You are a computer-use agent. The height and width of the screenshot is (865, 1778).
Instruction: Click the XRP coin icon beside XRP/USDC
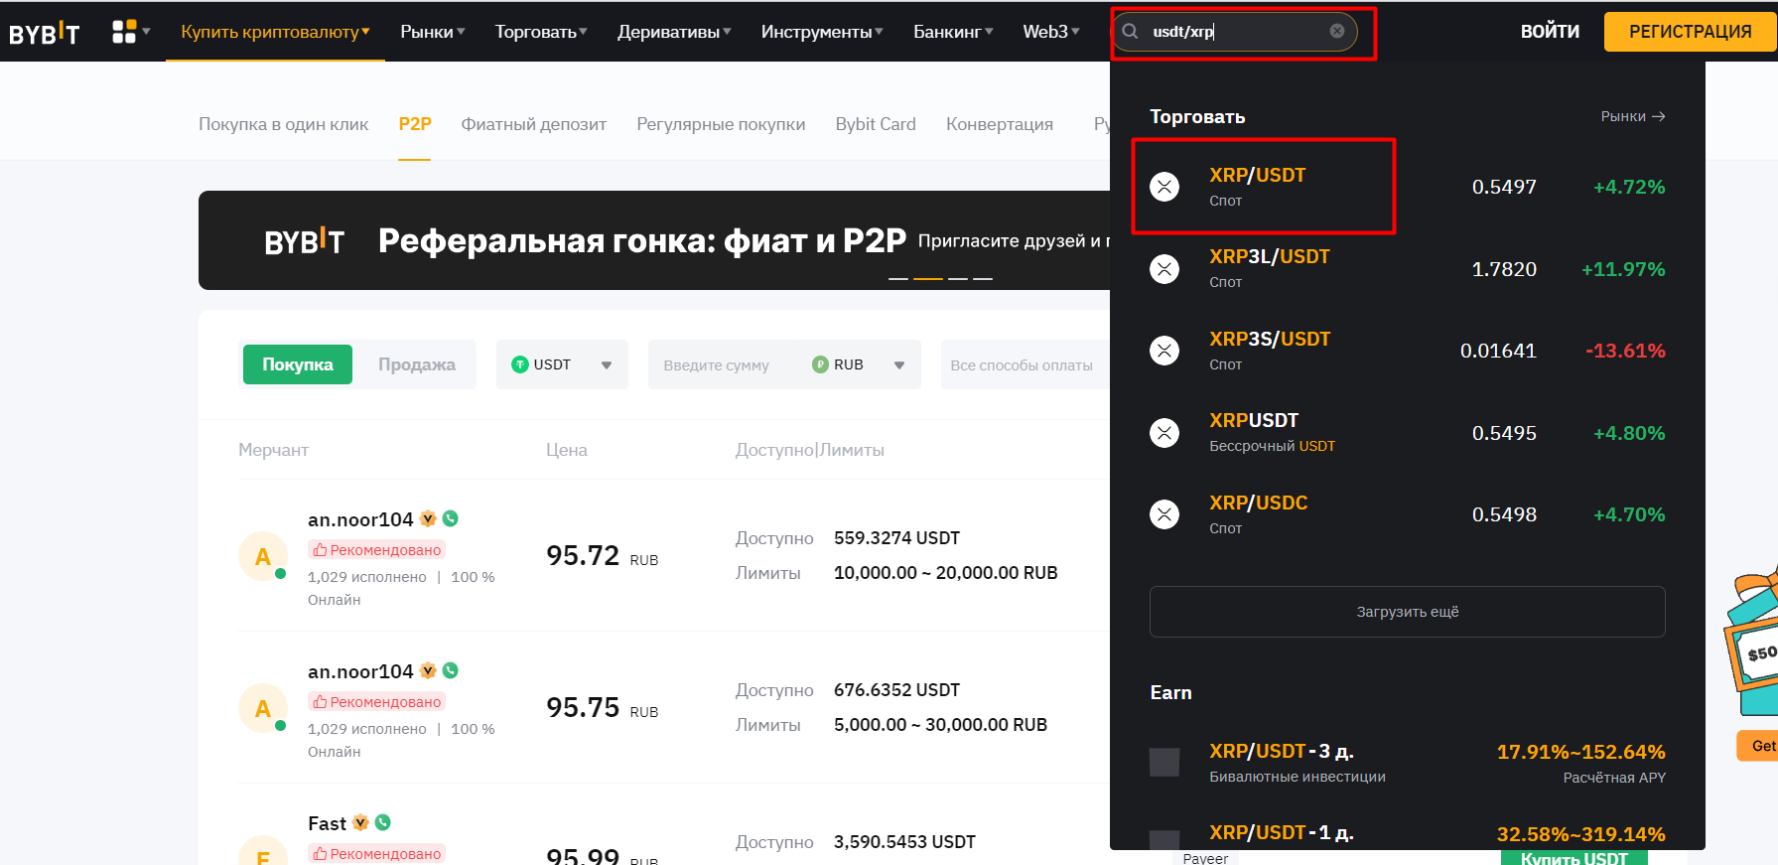coord(1164,514)
